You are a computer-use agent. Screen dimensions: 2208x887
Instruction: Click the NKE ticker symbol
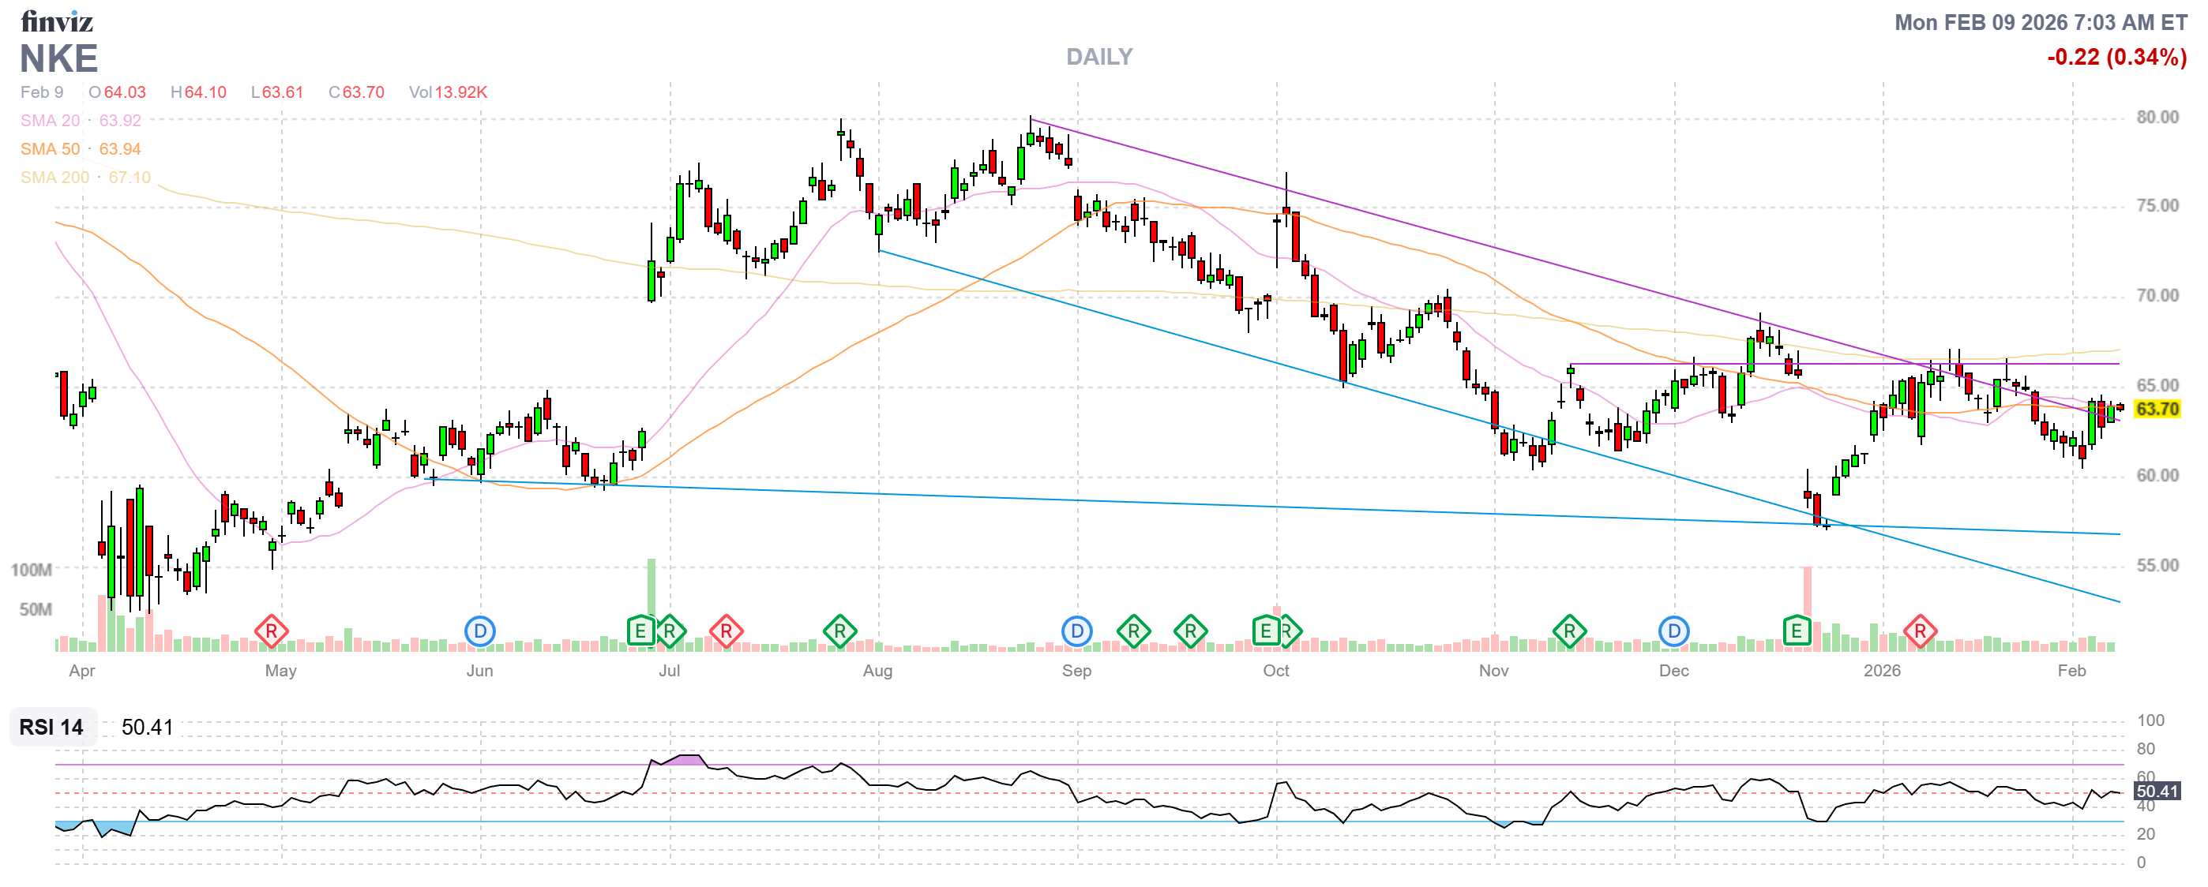[58, 59]
